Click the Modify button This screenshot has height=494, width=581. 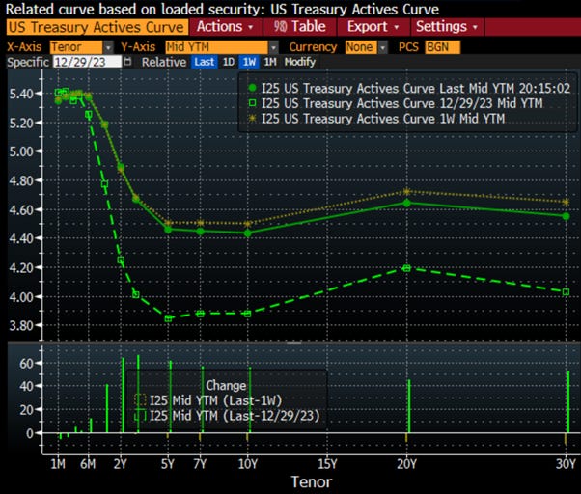pyautogui.click(x=300, y=62)
